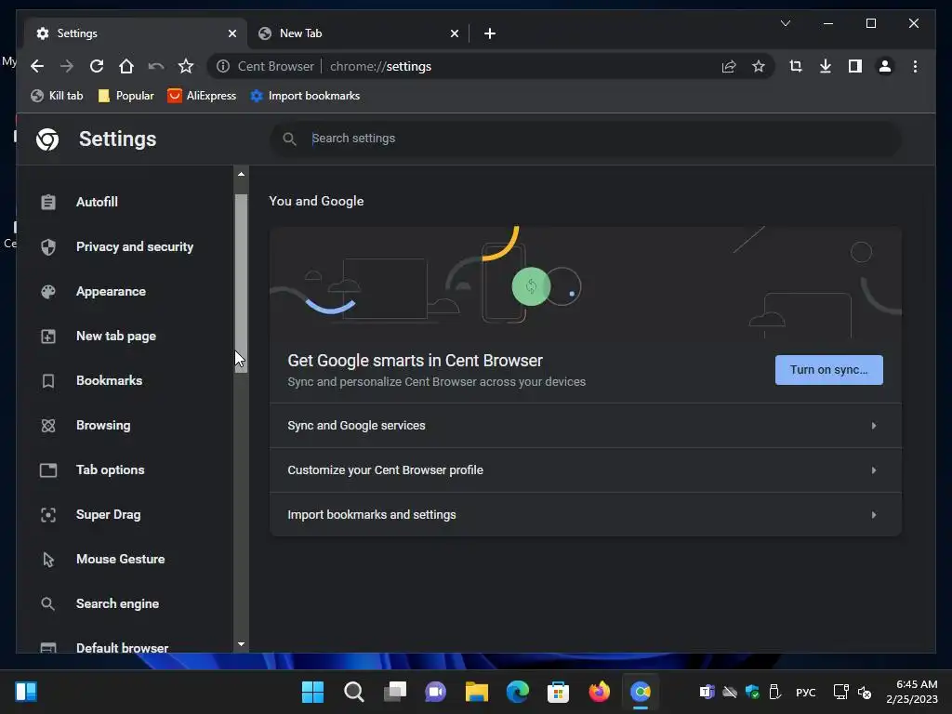Click the Appearance palette icon
This screenshot has height=714, width=952.
(48, 291)
